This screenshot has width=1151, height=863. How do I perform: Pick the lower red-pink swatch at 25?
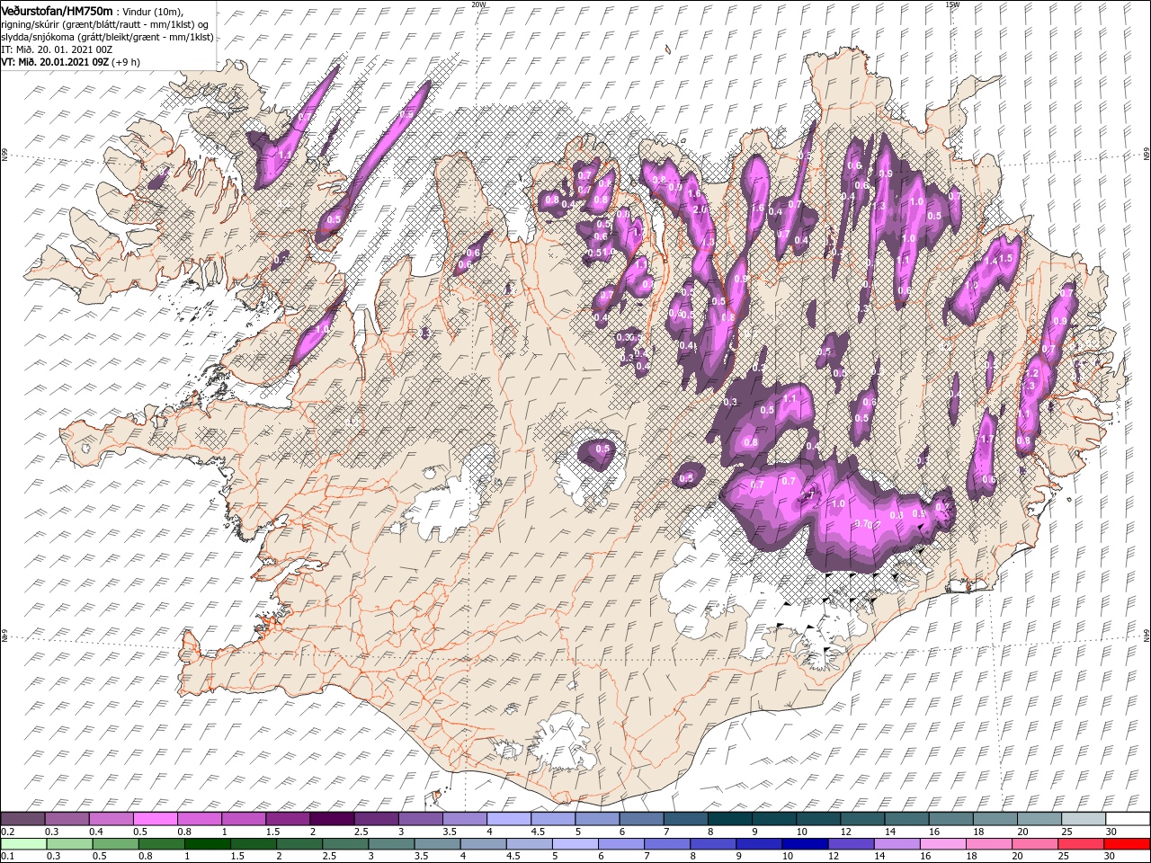point(1080,844)
